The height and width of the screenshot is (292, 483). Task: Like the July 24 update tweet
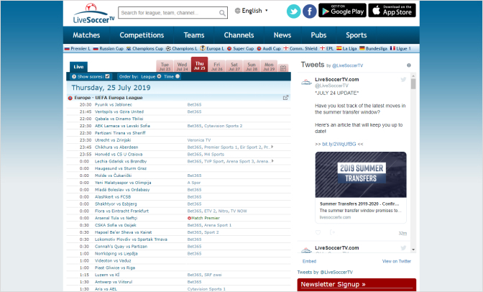pyautogui.click(x=318, y=232)
